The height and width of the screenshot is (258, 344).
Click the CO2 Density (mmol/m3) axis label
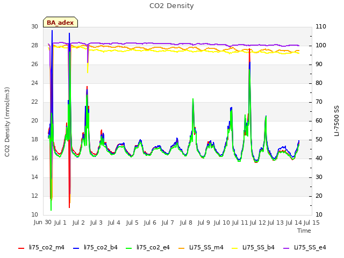point(7,122)
